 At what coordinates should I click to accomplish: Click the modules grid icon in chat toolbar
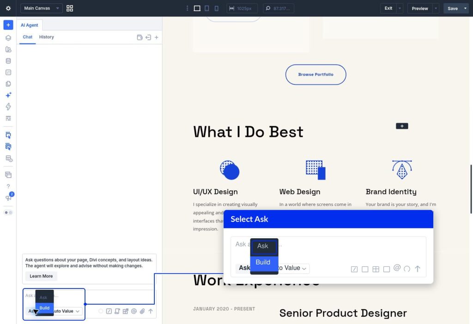(x=126, y=311)
